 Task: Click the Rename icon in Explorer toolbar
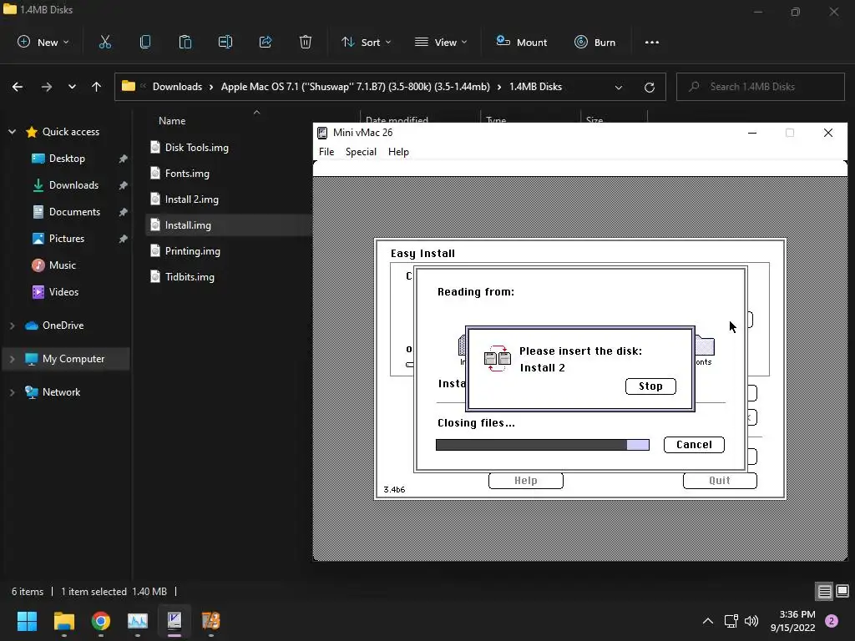[225, 42]
